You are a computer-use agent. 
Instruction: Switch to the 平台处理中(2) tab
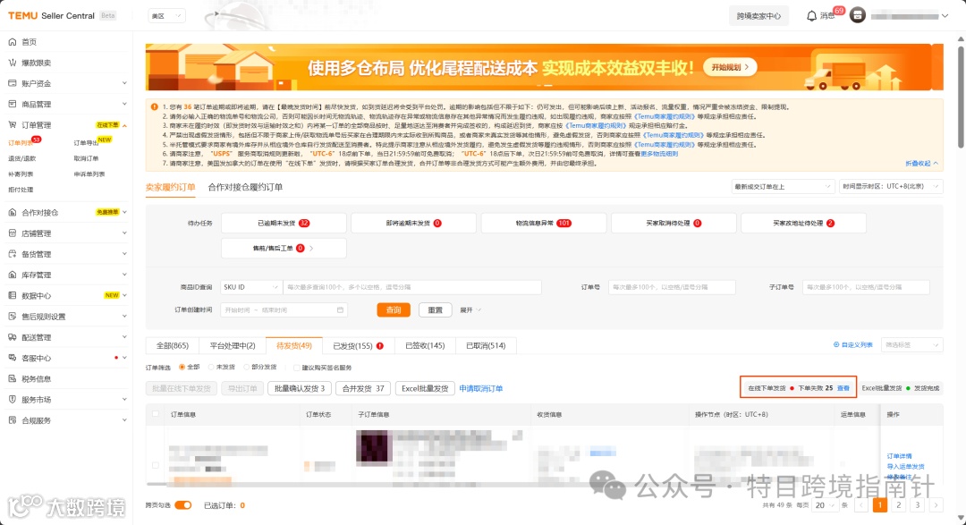[x=233, y=346]
